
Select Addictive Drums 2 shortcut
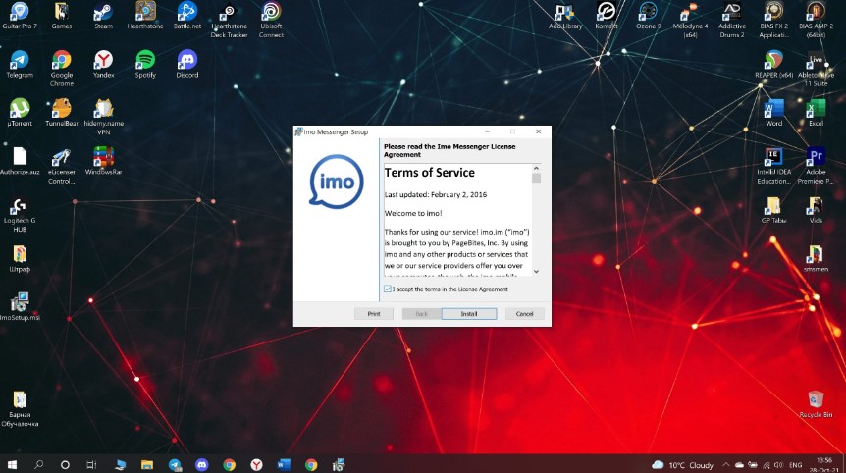(732, 20)
